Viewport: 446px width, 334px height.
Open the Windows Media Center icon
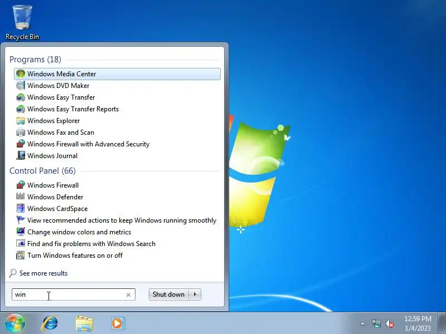(x=21, y=74)
